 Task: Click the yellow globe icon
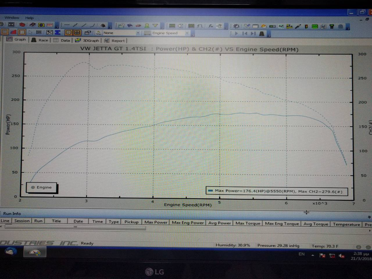pos(41,25)
